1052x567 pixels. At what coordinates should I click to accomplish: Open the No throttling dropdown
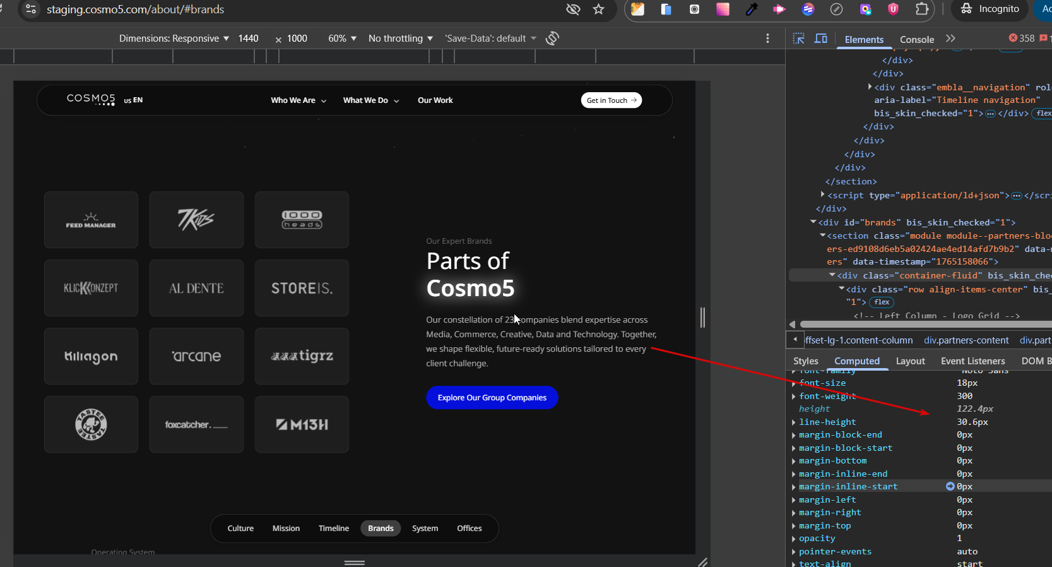coord(400,39)
